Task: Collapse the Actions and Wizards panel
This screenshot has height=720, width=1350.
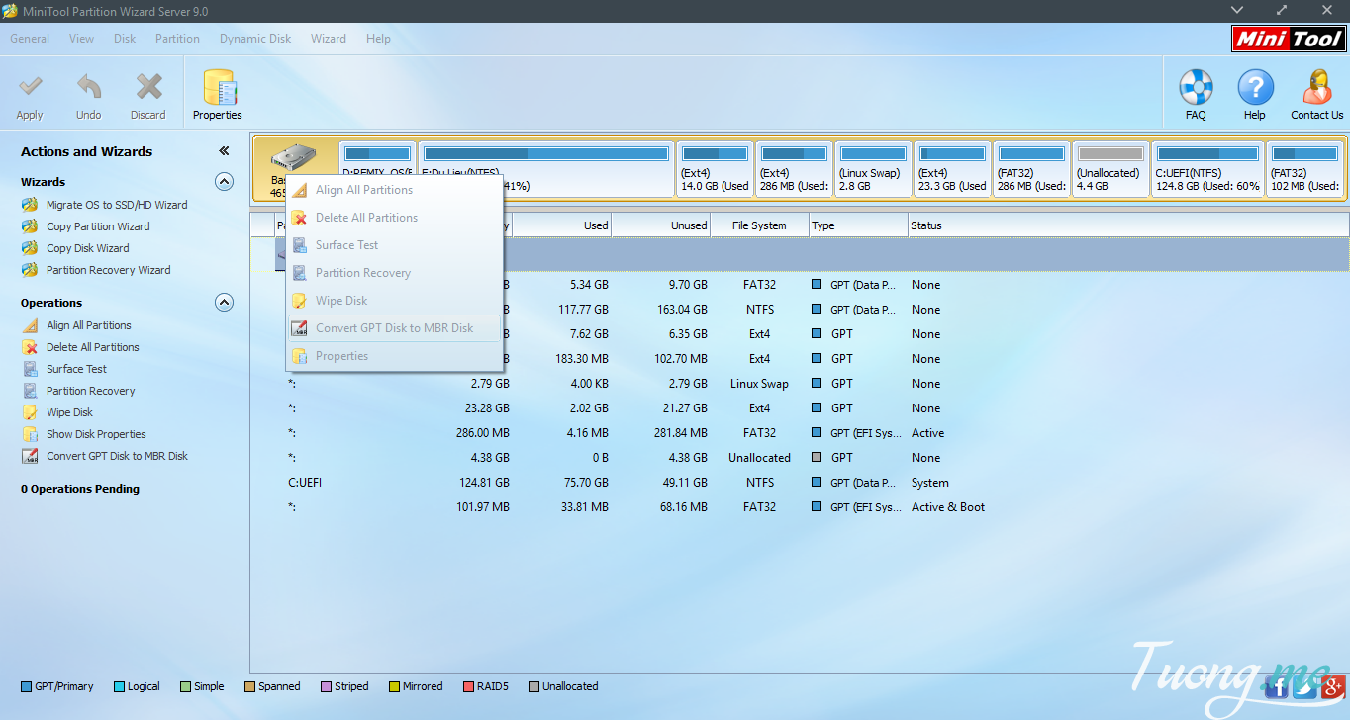Action: (224, 151)
